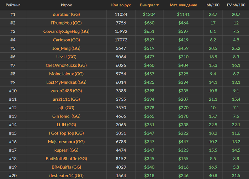Open iTrumpYou (GG) player link
Viewport: 249px width, 179px height.
[x=66, y=23]
